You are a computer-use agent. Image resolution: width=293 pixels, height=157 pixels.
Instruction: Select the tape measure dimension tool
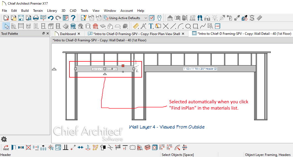pyautogui.click(x=136, y=26)
